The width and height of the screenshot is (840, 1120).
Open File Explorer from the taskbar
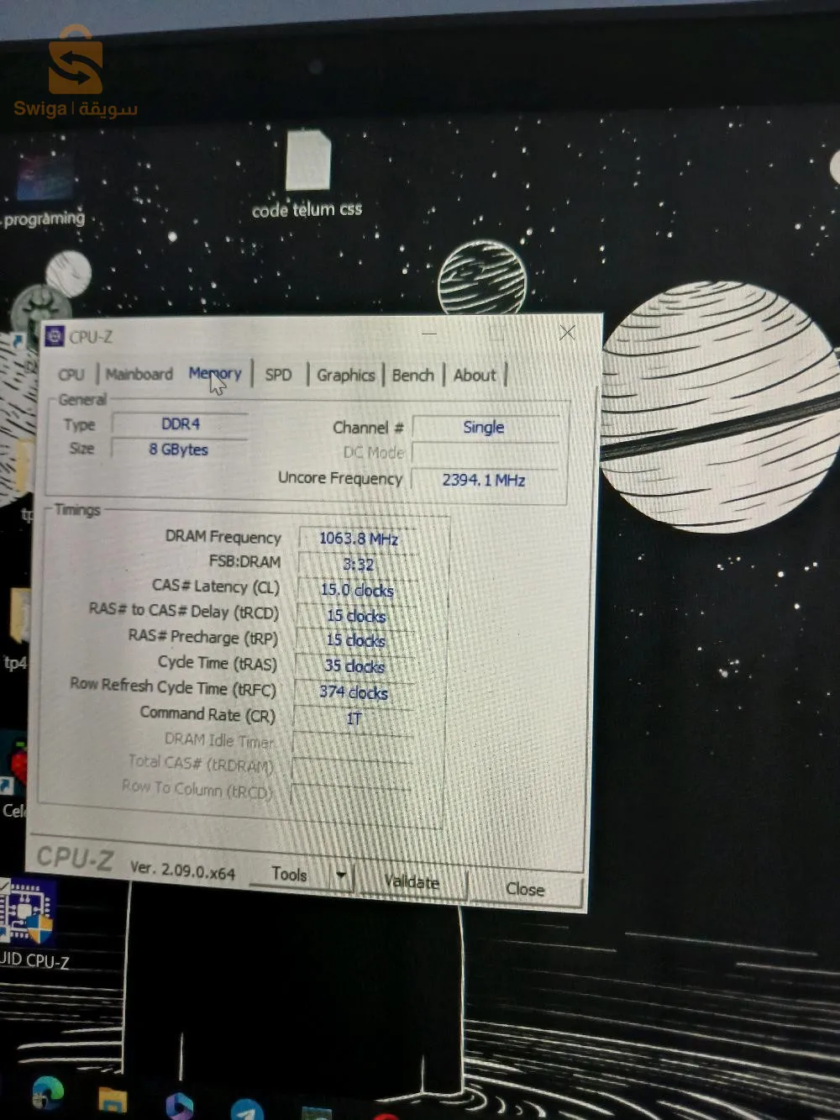pos(112,1099)
